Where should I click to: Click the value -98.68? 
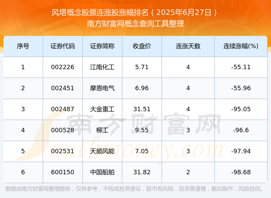(x=241, y=172)
